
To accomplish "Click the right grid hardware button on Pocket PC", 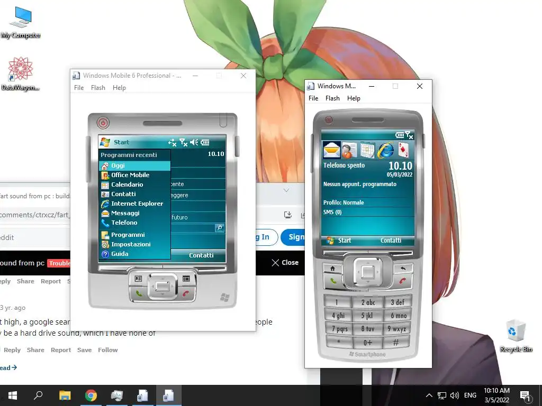I will [x=186, y=279].
